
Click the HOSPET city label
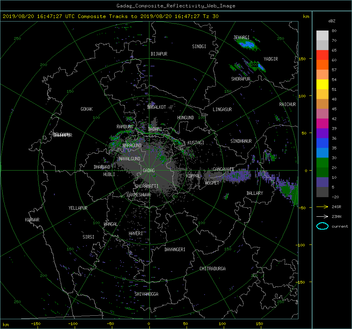coord(212,183)
